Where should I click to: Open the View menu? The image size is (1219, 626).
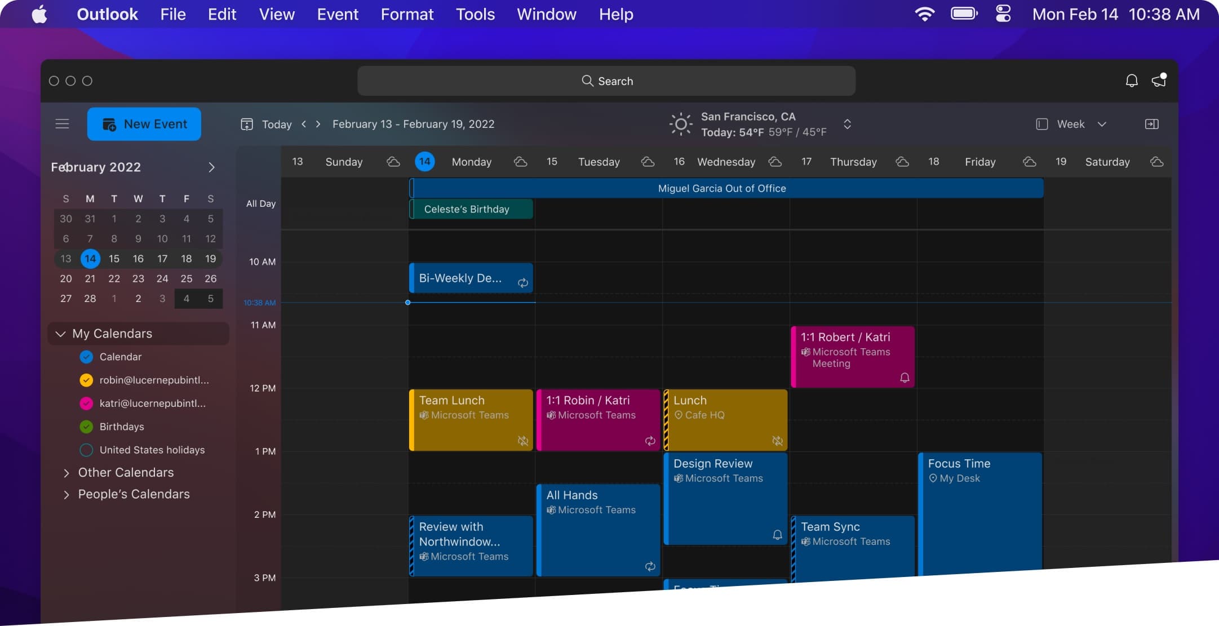tap(277, 14)
